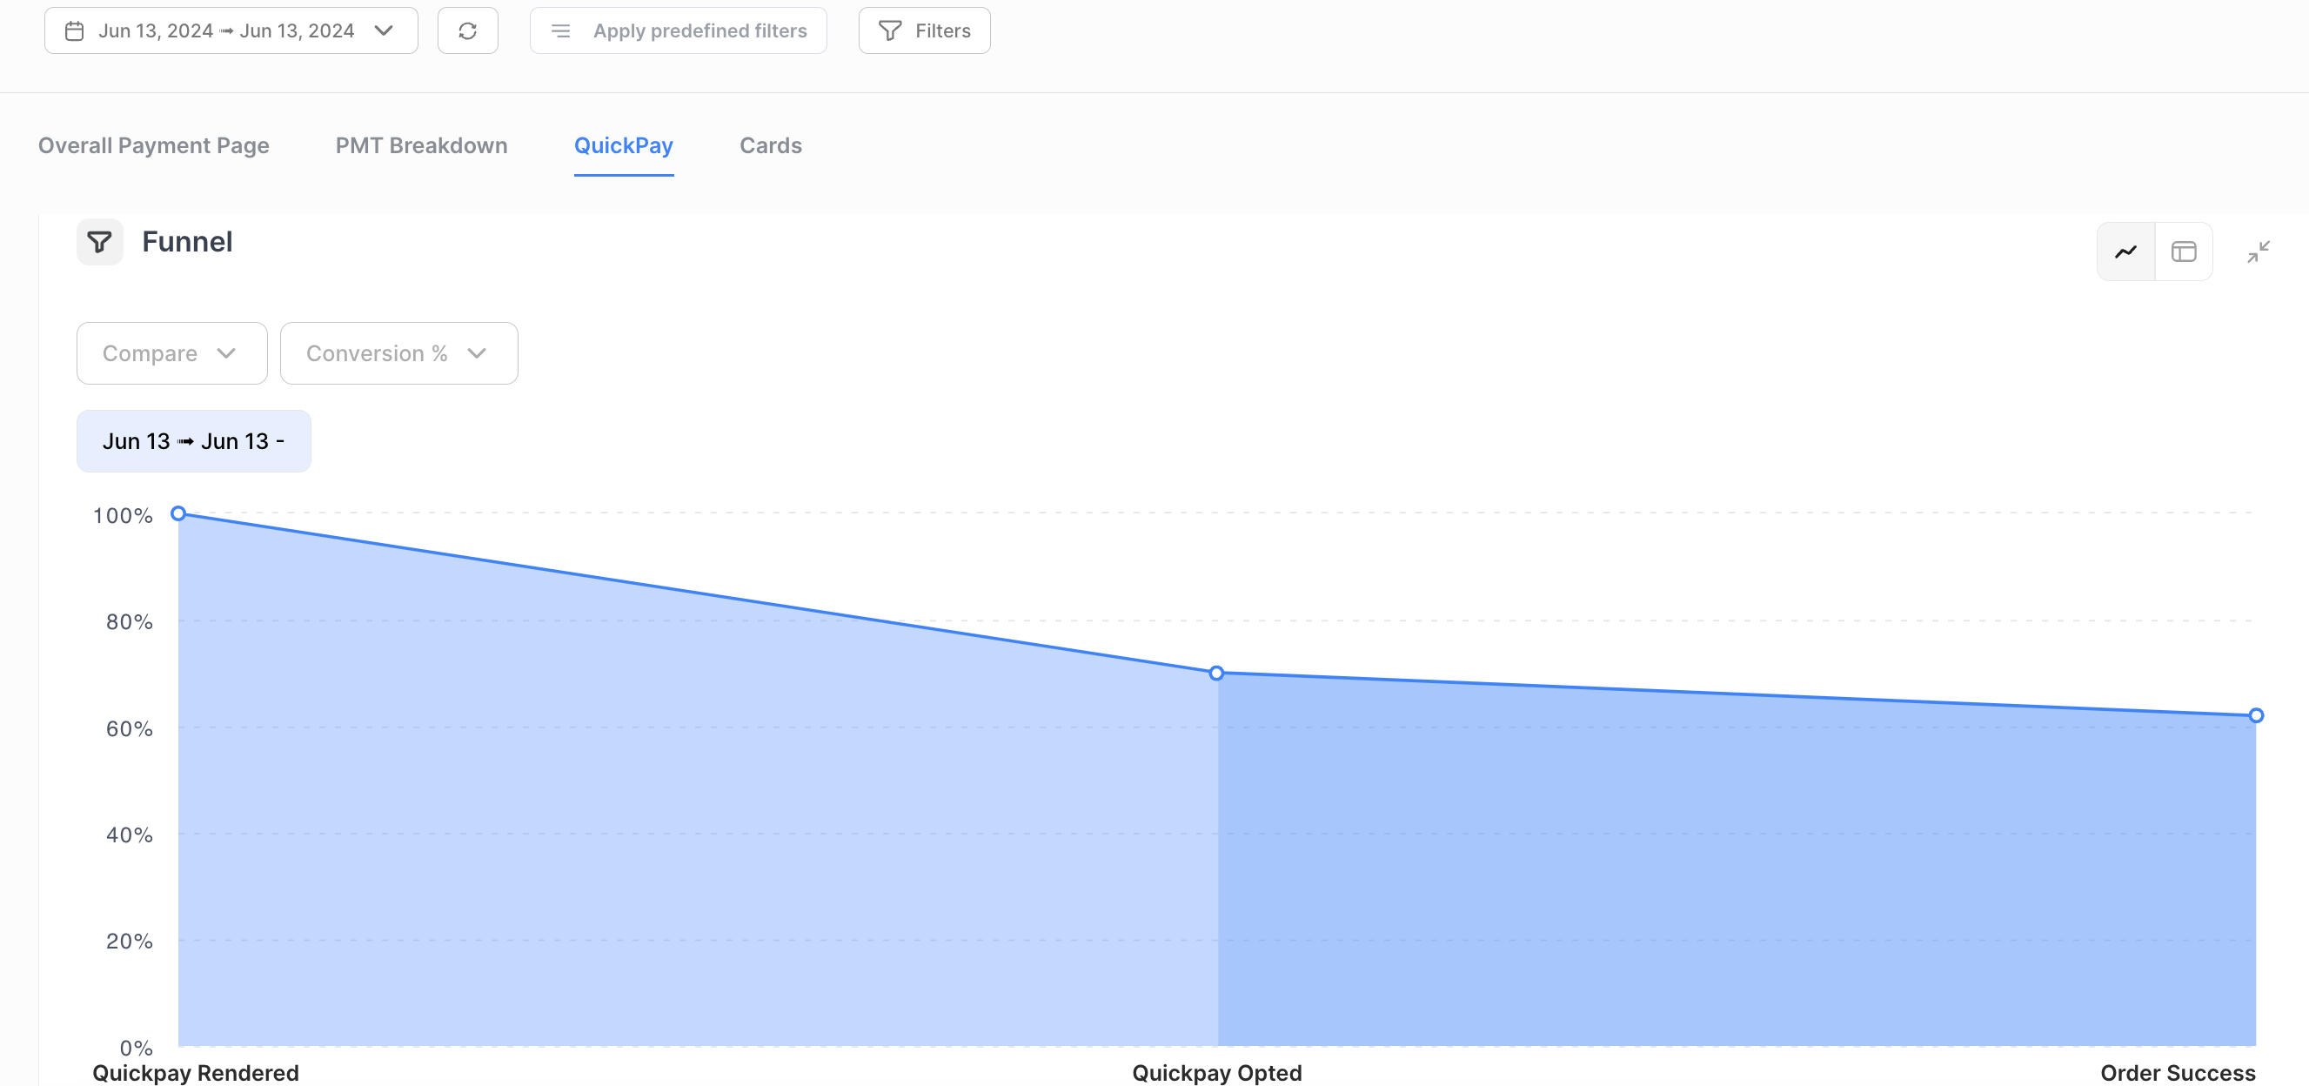Switch to Overall Payment Page tab

pos(153,145)
